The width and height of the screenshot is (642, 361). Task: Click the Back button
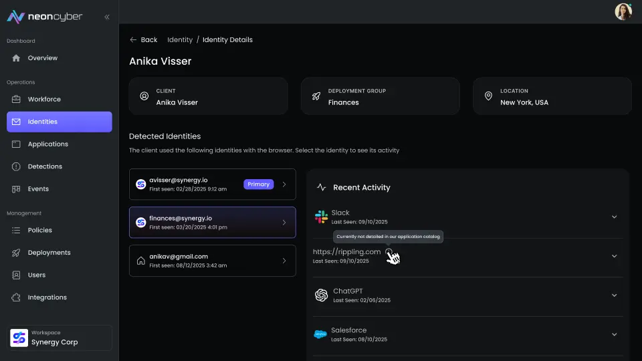[x=144, y=40]
